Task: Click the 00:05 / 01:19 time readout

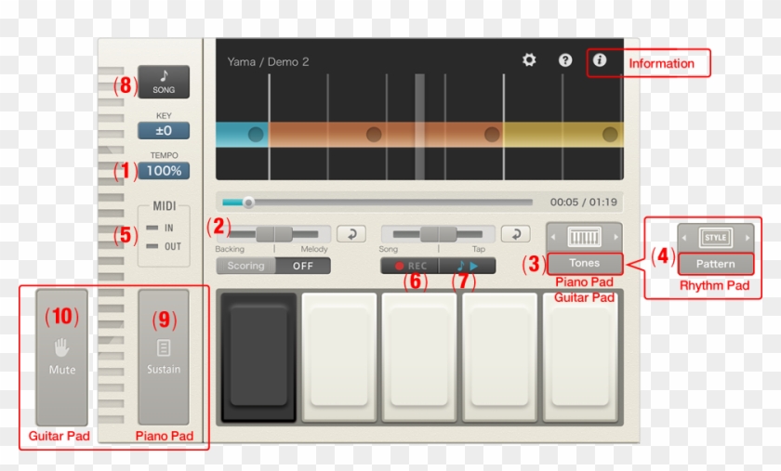Action: coord(583,203)
